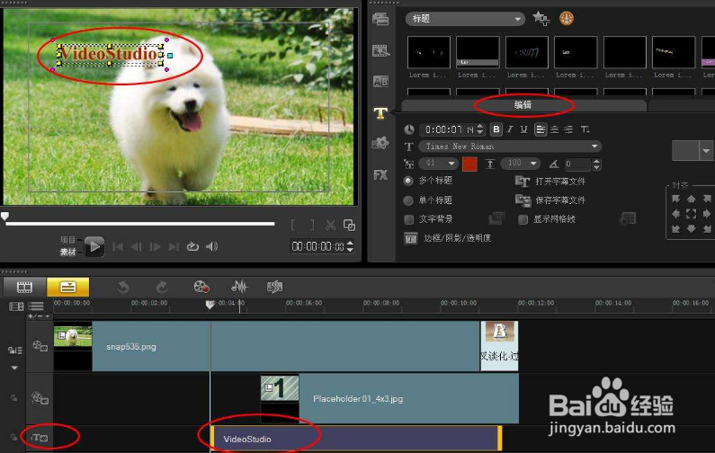Image resolution: width=715 pixels, height=453 pixels.
Task: Select the Title library T icon
Action: [380, 113]
